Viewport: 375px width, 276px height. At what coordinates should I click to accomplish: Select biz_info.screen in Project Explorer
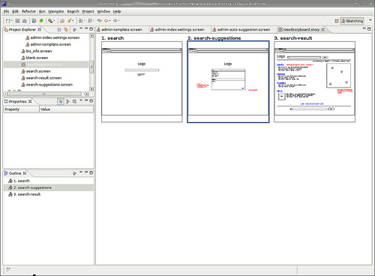click(x=37, y=51)
